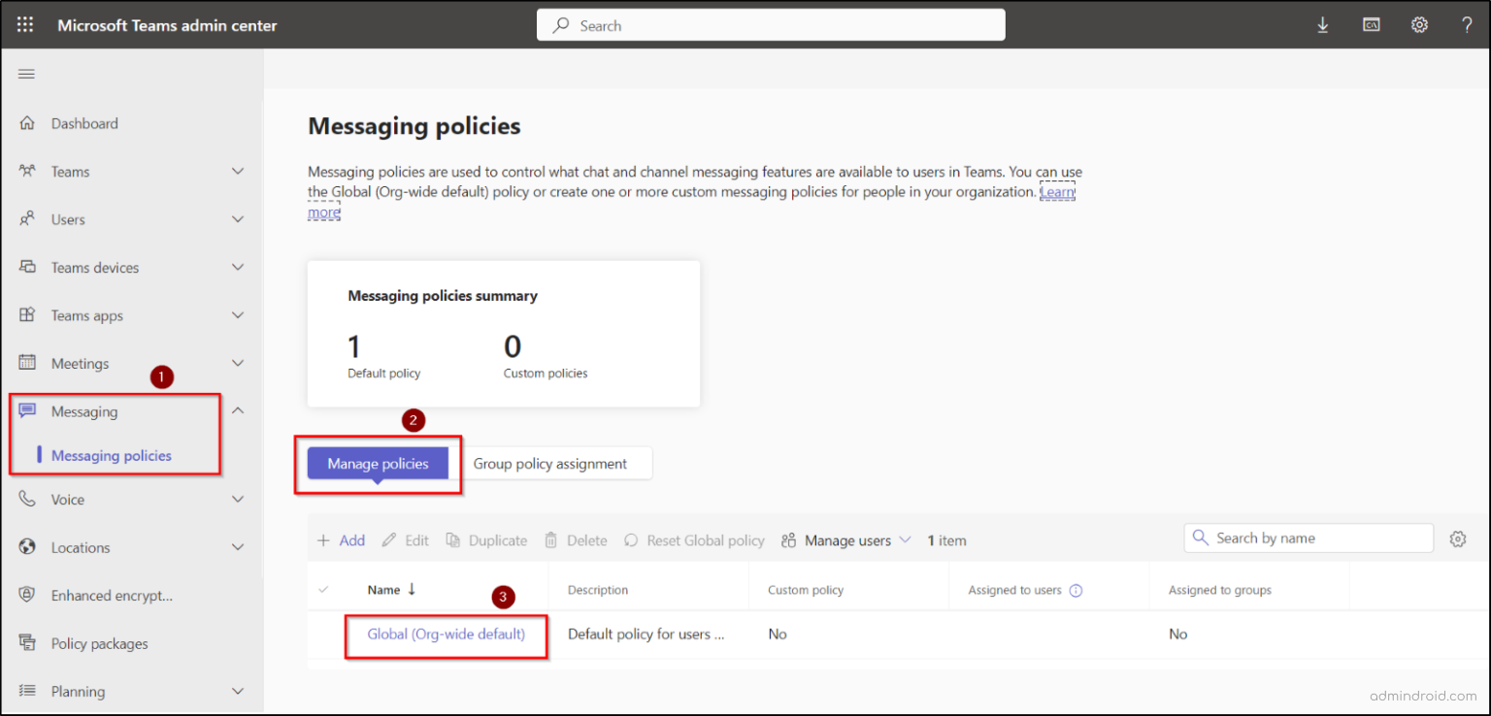The image size is (1491, 716).
Task: Click the help question mark icon
Action: tap(1467, 25)
